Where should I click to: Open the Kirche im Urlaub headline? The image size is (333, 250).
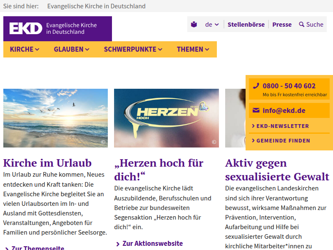click(47, 163)
